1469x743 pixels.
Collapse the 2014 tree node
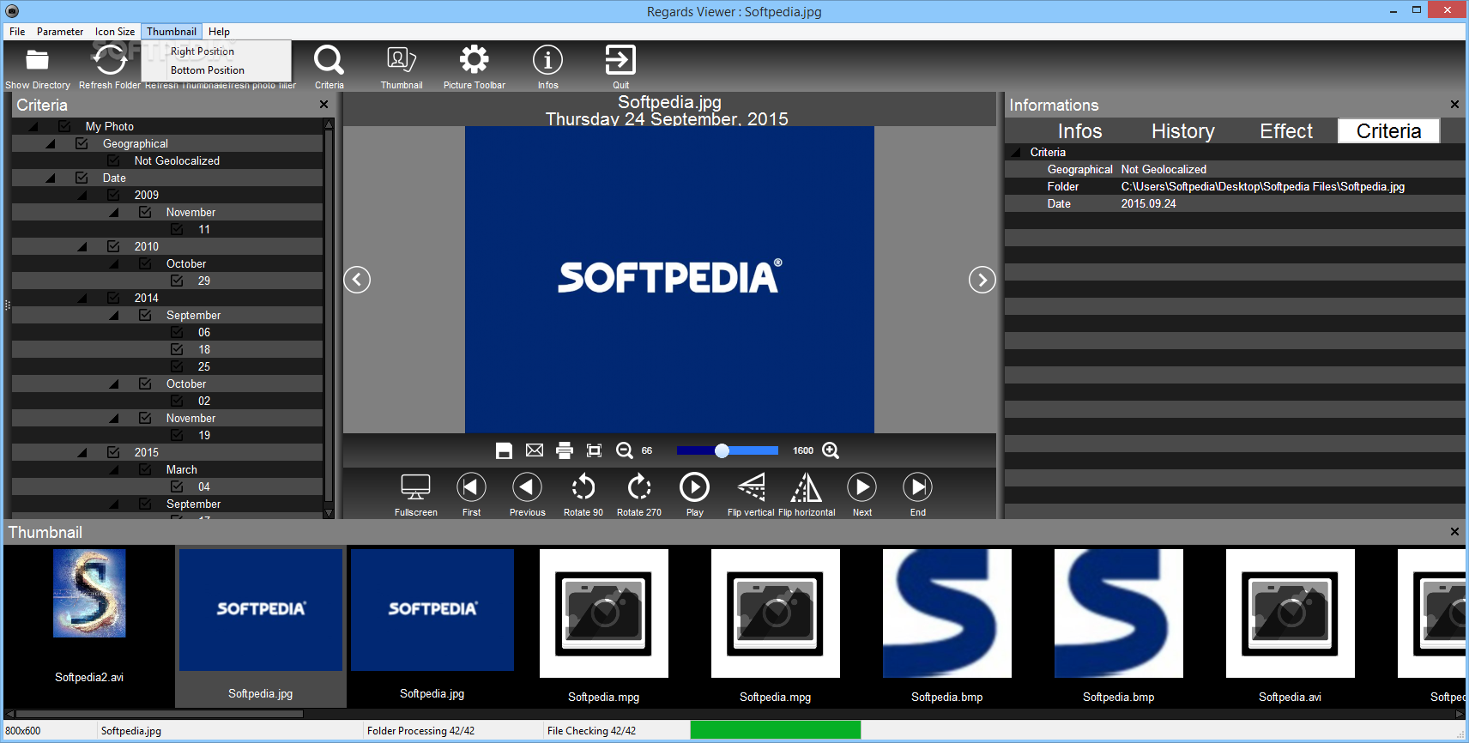point(82,299)
